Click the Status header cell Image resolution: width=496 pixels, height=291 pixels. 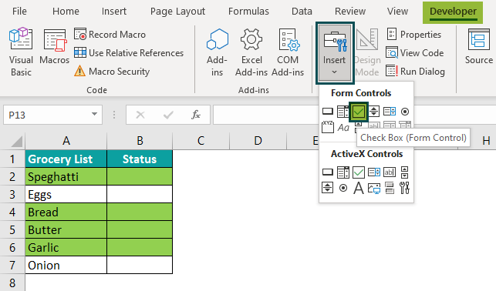tap(140, 159)
